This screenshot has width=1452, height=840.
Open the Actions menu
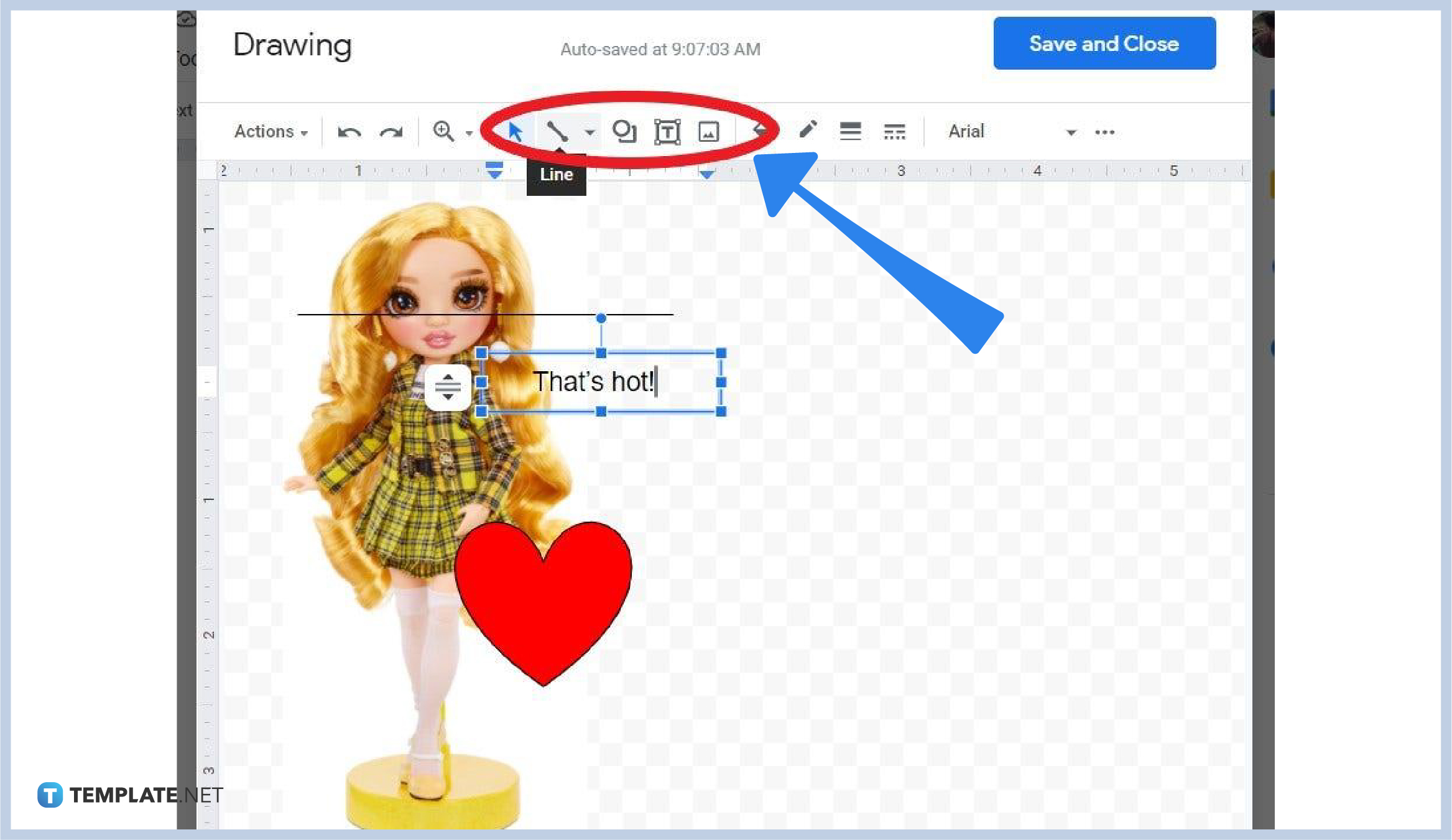coord(271,131)
